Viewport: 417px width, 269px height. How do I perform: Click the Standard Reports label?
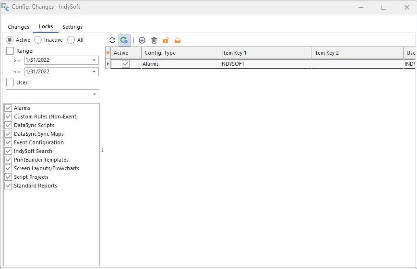tap(36, 186)
